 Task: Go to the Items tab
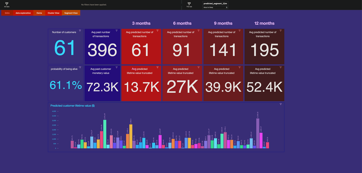click(39, 13)
